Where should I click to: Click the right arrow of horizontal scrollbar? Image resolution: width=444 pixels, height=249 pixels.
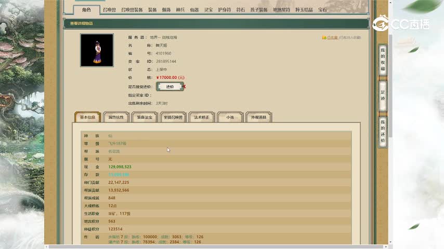tap(386, 247)
